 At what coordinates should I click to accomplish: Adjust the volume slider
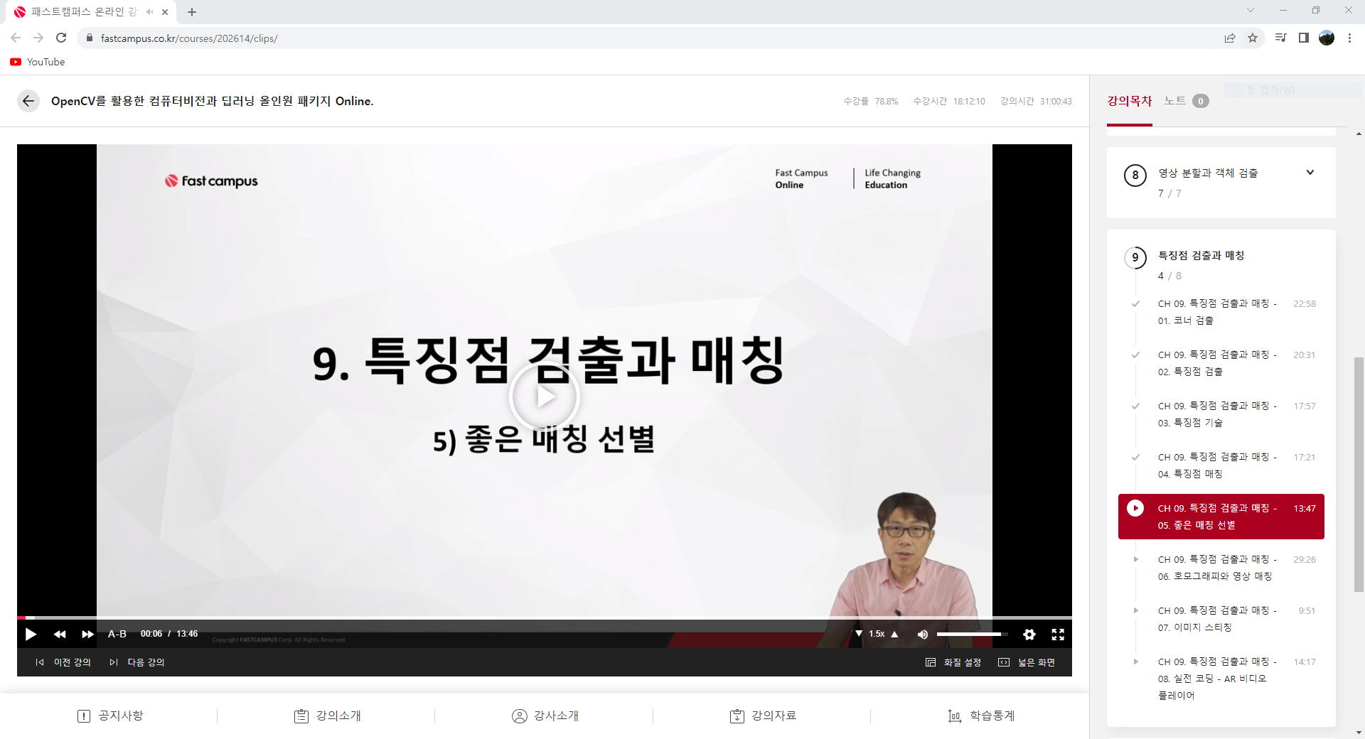(x=972, y=634)
